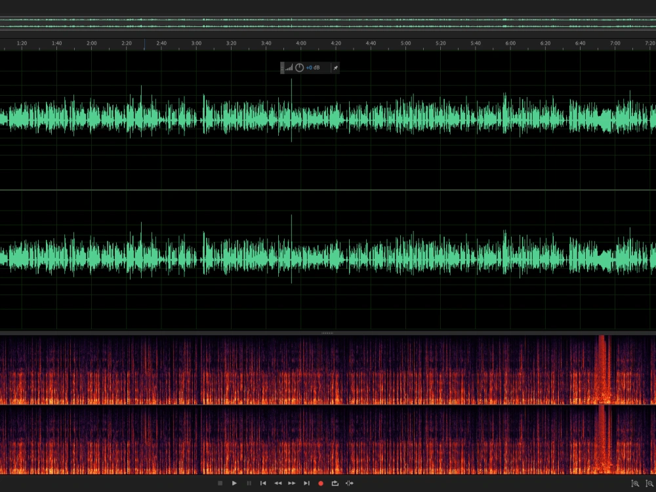The width and height of the screenshot is (656, 492).
Task: Click the volume bars icon in the HUD
Action: coord(289,68)
